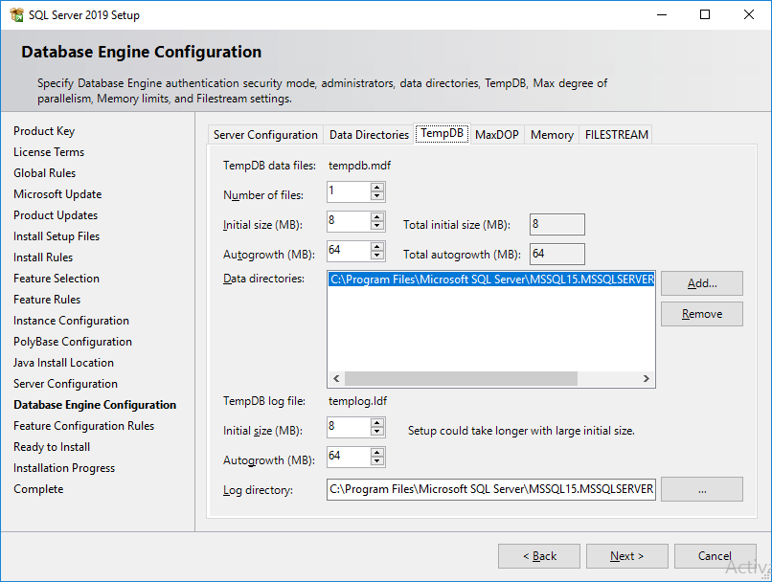Viewport: 772px width, 582px height.
Task: Click Feature Configuration Rules step
Action: click(x=83, y=426)
